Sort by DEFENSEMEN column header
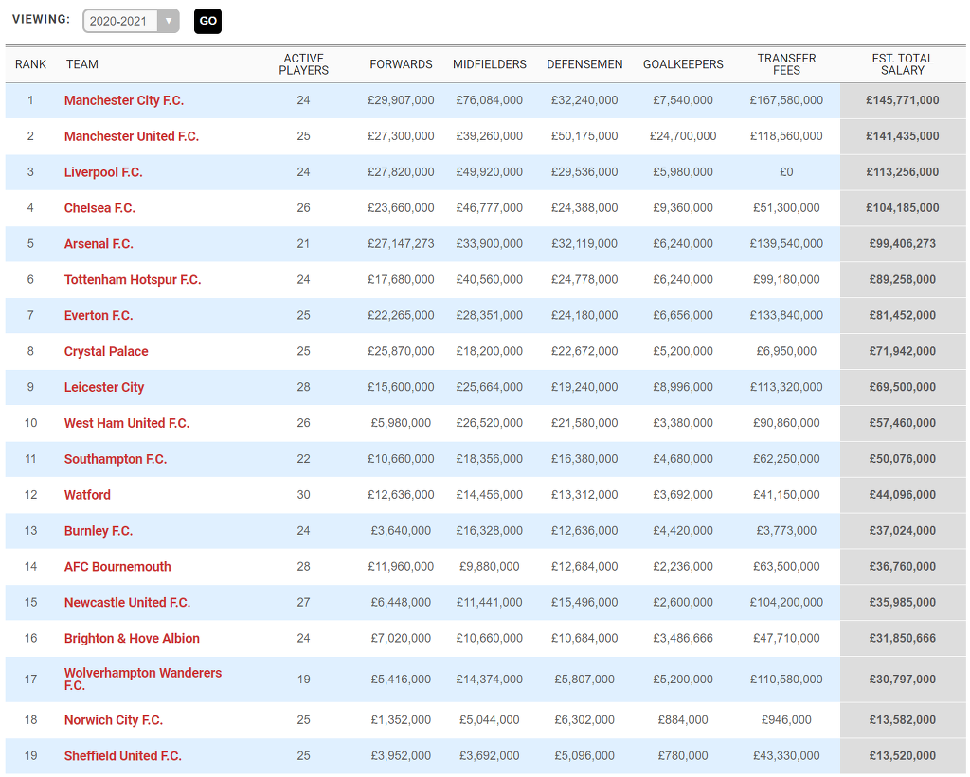The height and width of the screenshot is (777, 970). tap(584, 64)
